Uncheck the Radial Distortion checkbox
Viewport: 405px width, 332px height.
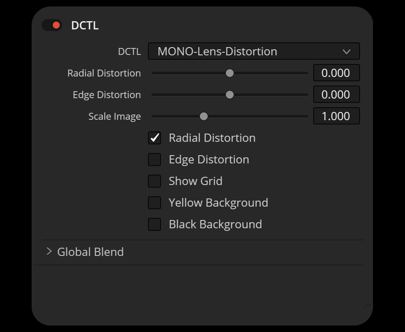(154, 138)
